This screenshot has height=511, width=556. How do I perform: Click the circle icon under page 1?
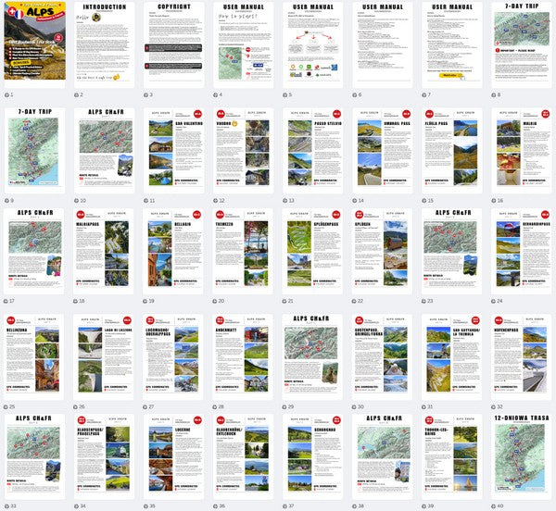pos(7,94)
